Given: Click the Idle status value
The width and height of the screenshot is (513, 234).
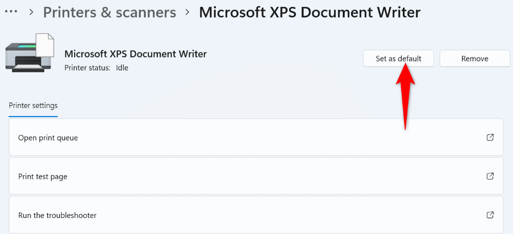Looking at the screenshot, I should coord(122,67).
